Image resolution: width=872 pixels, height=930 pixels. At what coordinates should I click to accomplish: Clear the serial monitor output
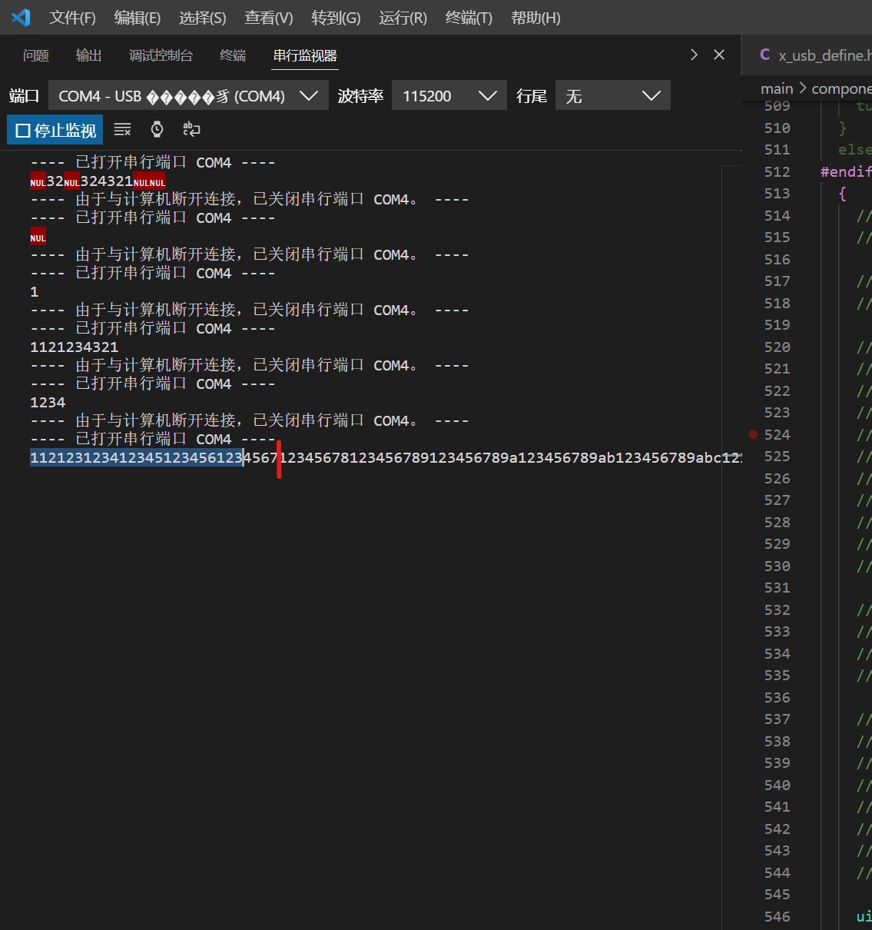coord(122,129)
